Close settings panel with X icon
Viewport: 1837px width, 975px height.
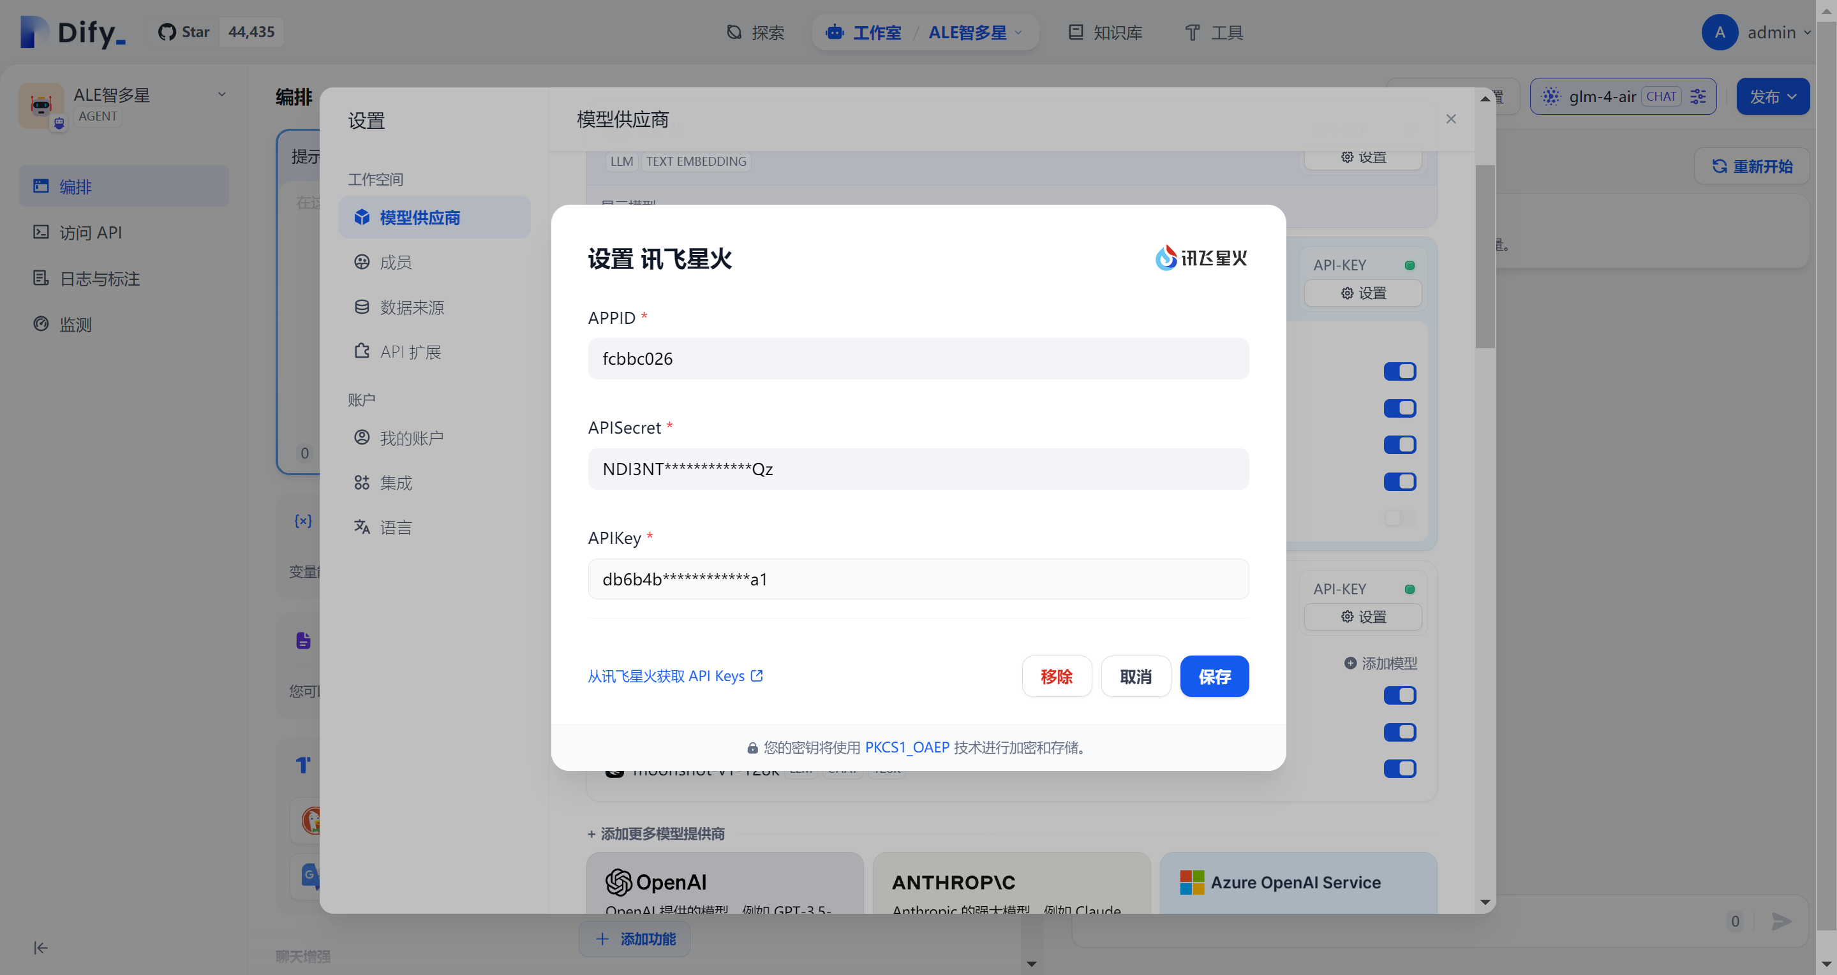1450,119
